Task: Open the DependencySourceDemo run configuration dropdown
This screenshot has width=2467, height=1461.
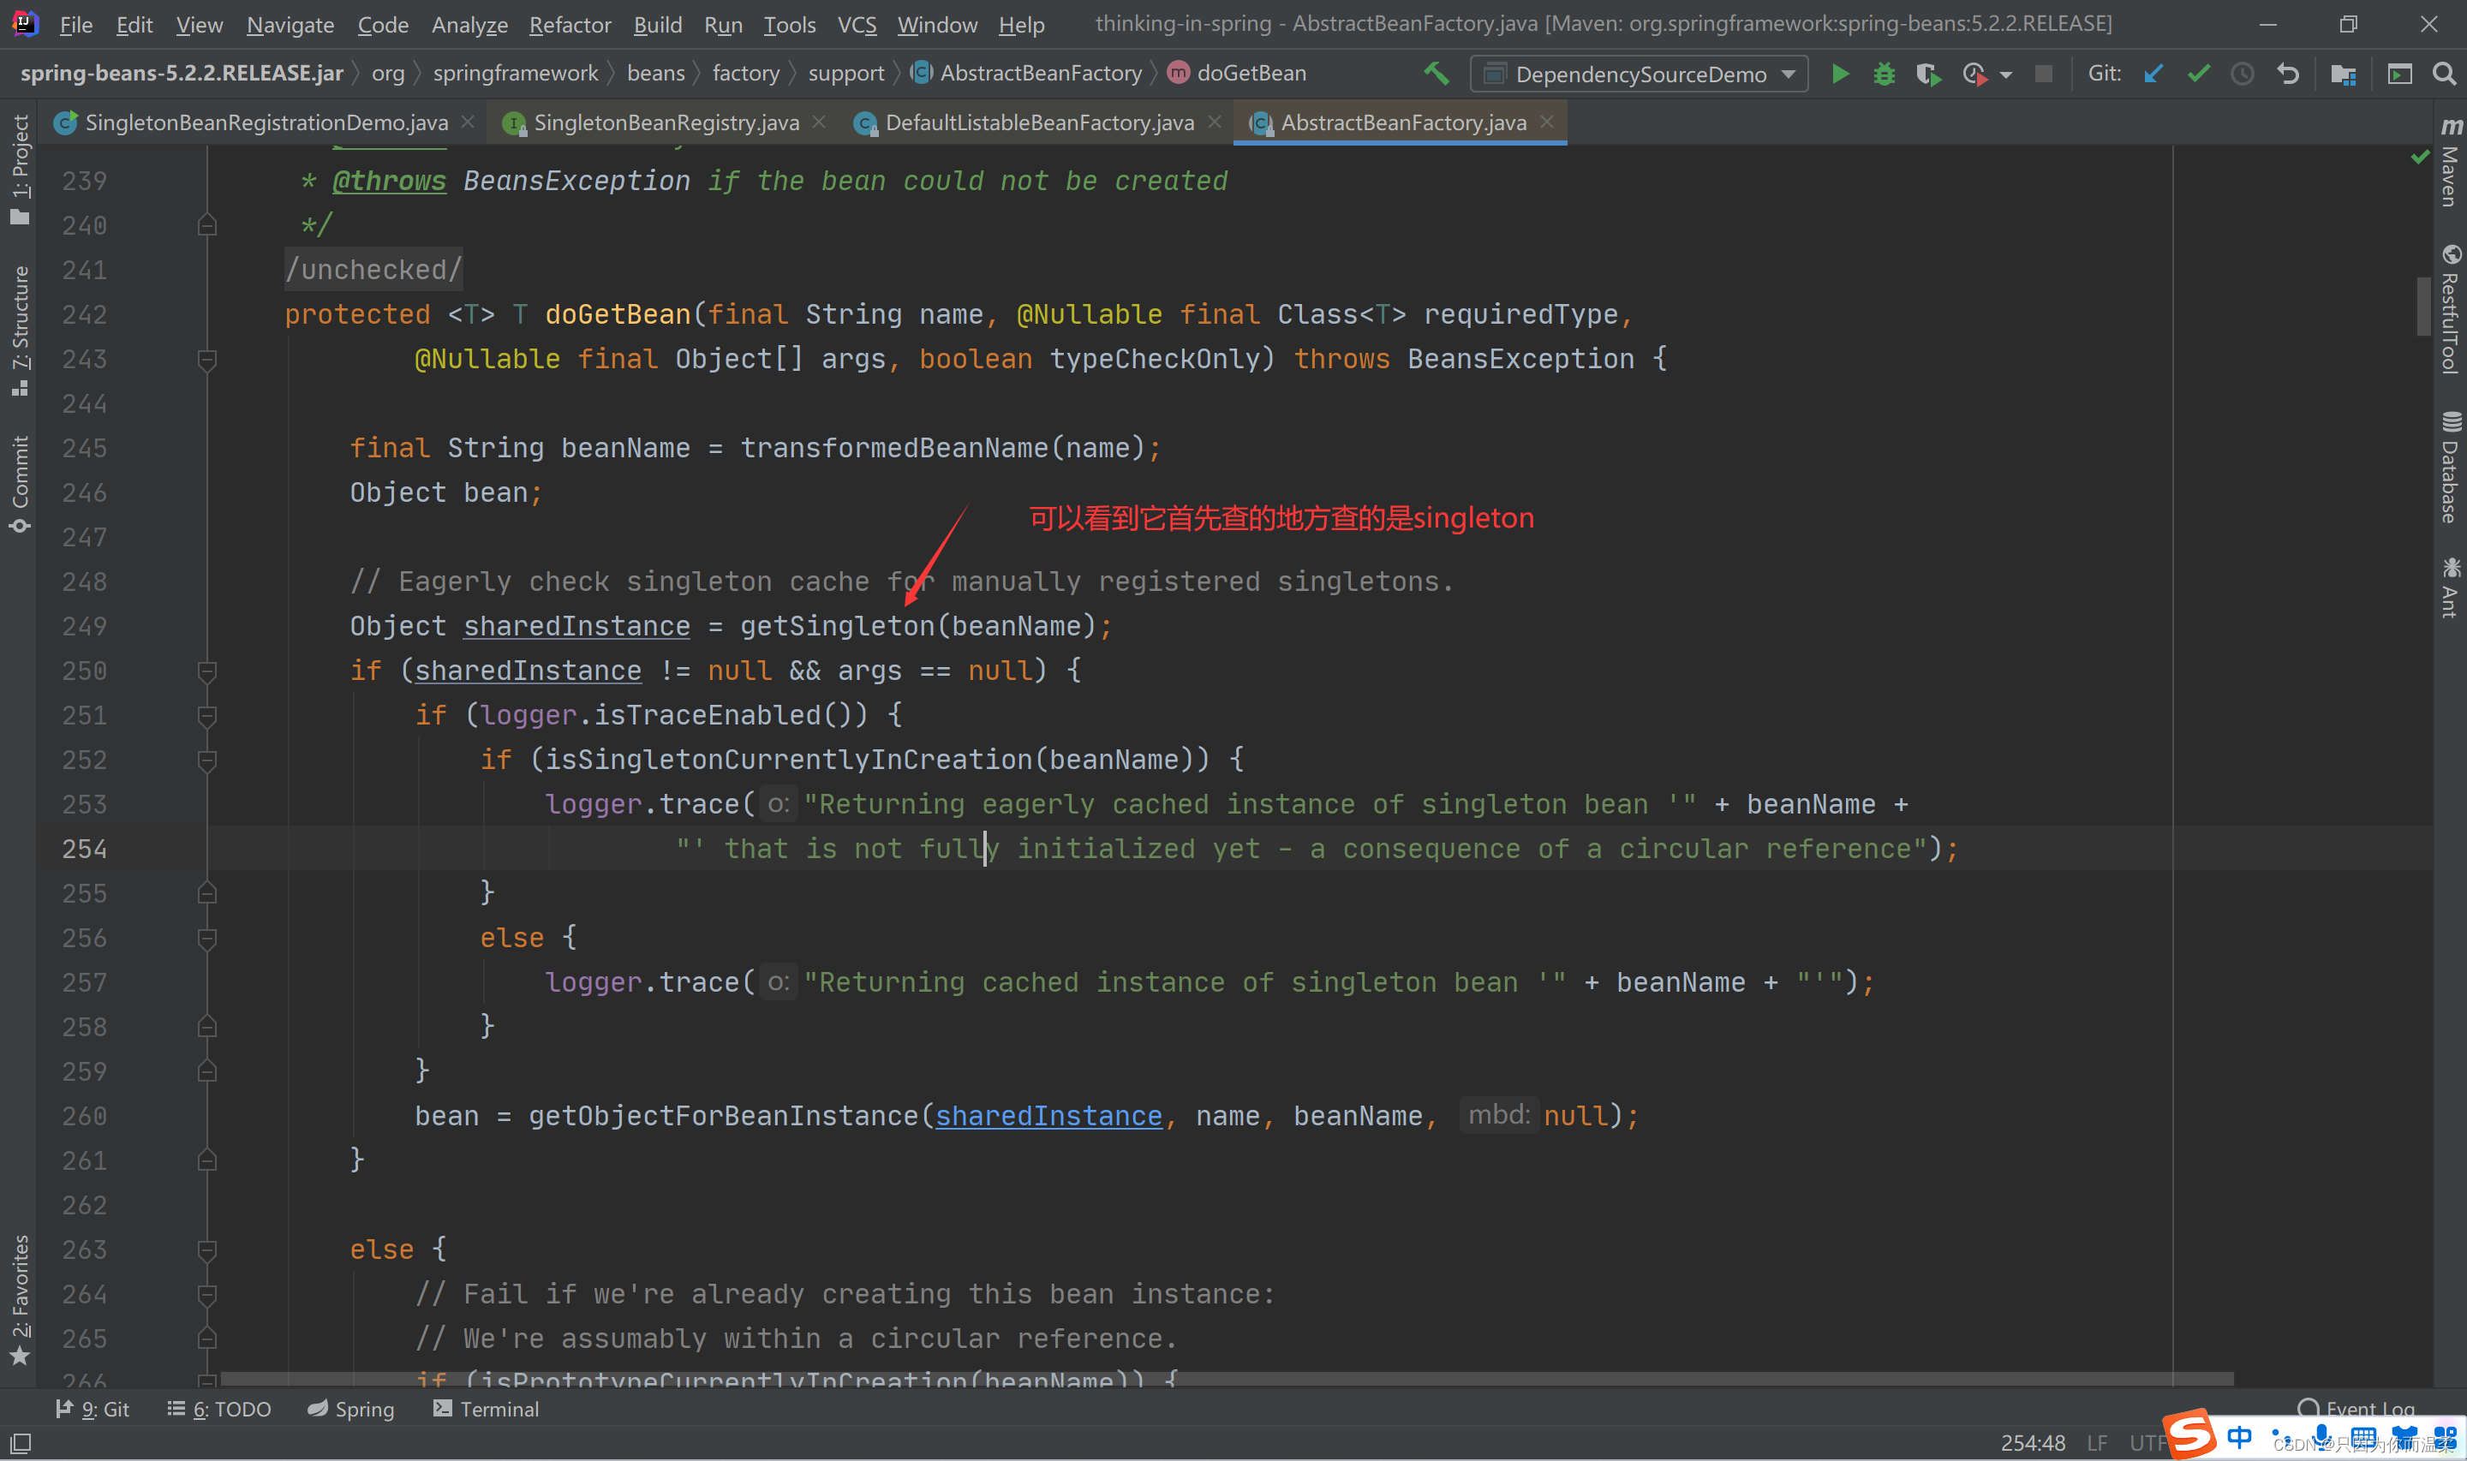Action: coord(1639,74)
